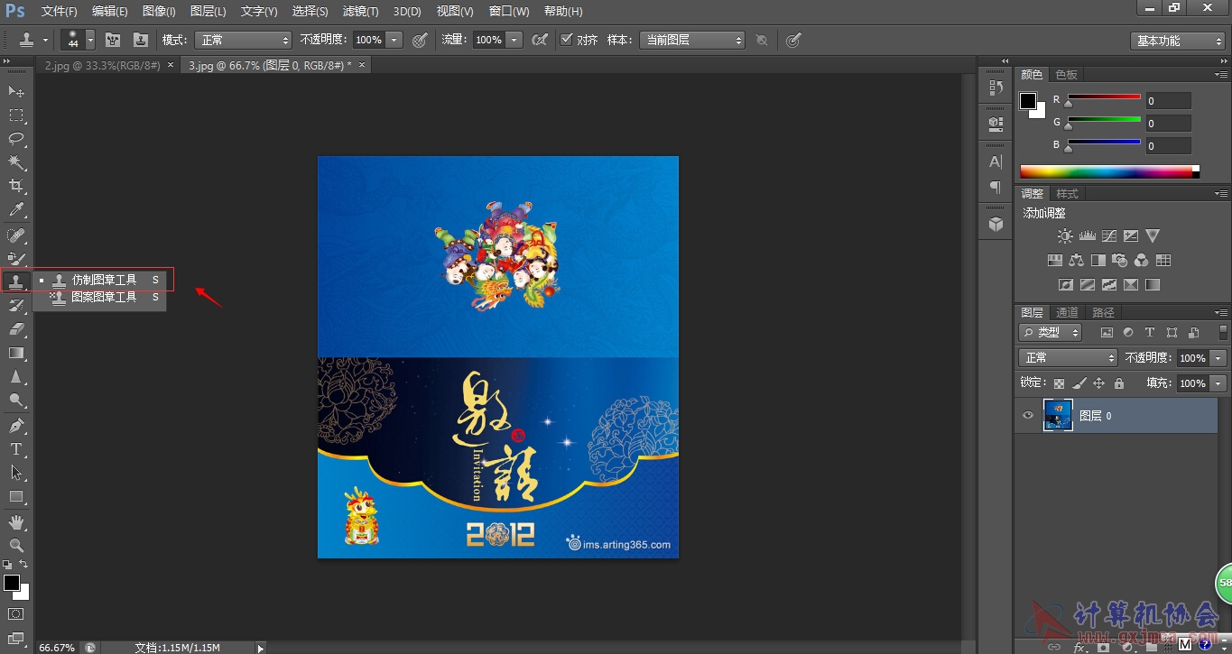Select the Eyedropper tool
This screenshot has height=654, width=1232.
16,209
